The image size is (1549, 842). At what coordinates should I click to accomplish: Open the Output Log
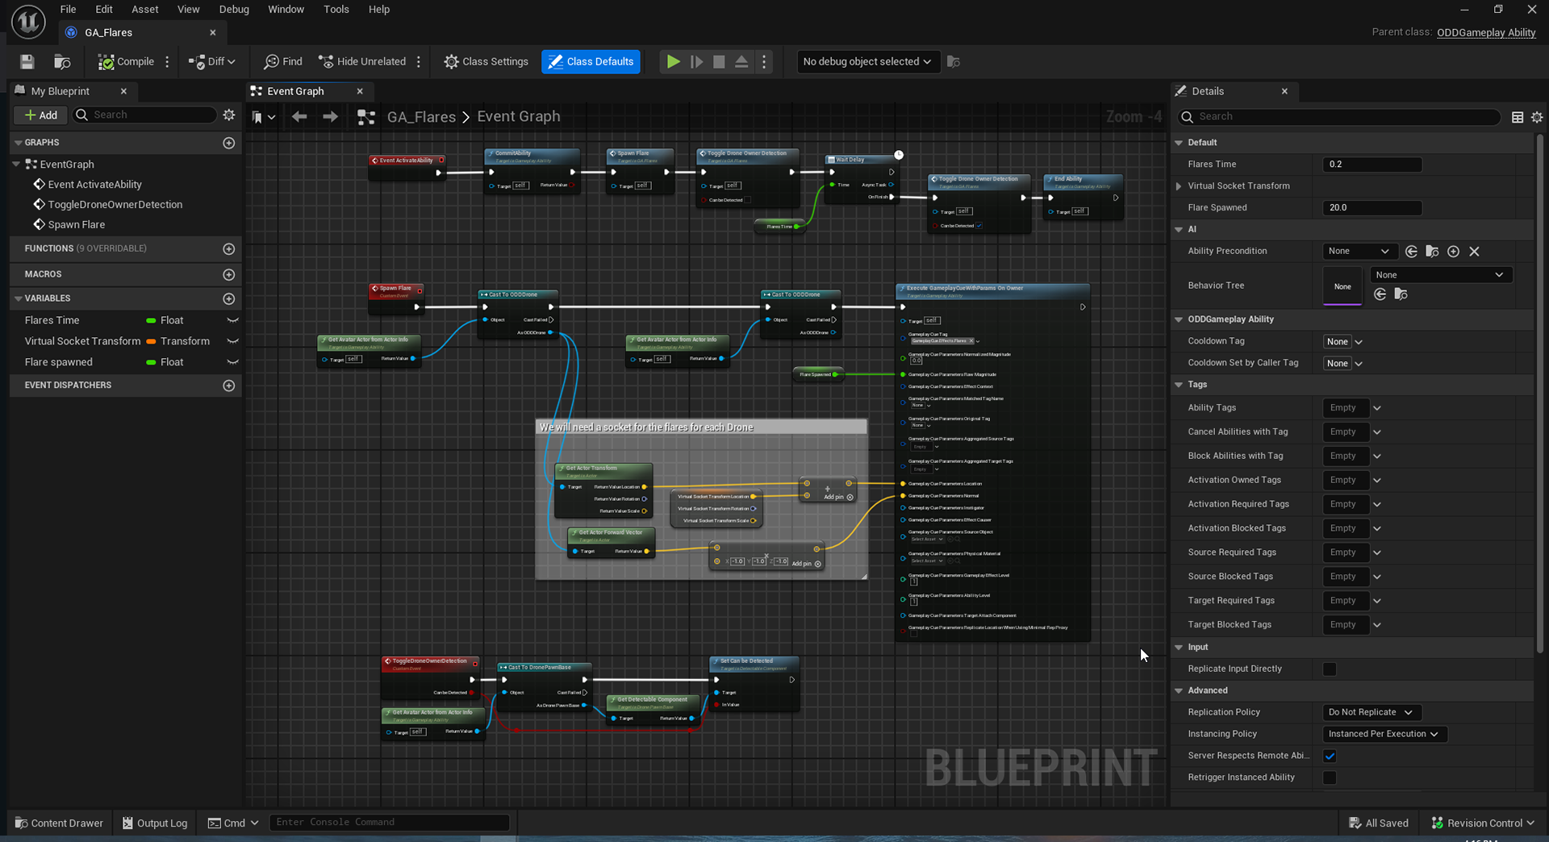[x=155, y=823]
